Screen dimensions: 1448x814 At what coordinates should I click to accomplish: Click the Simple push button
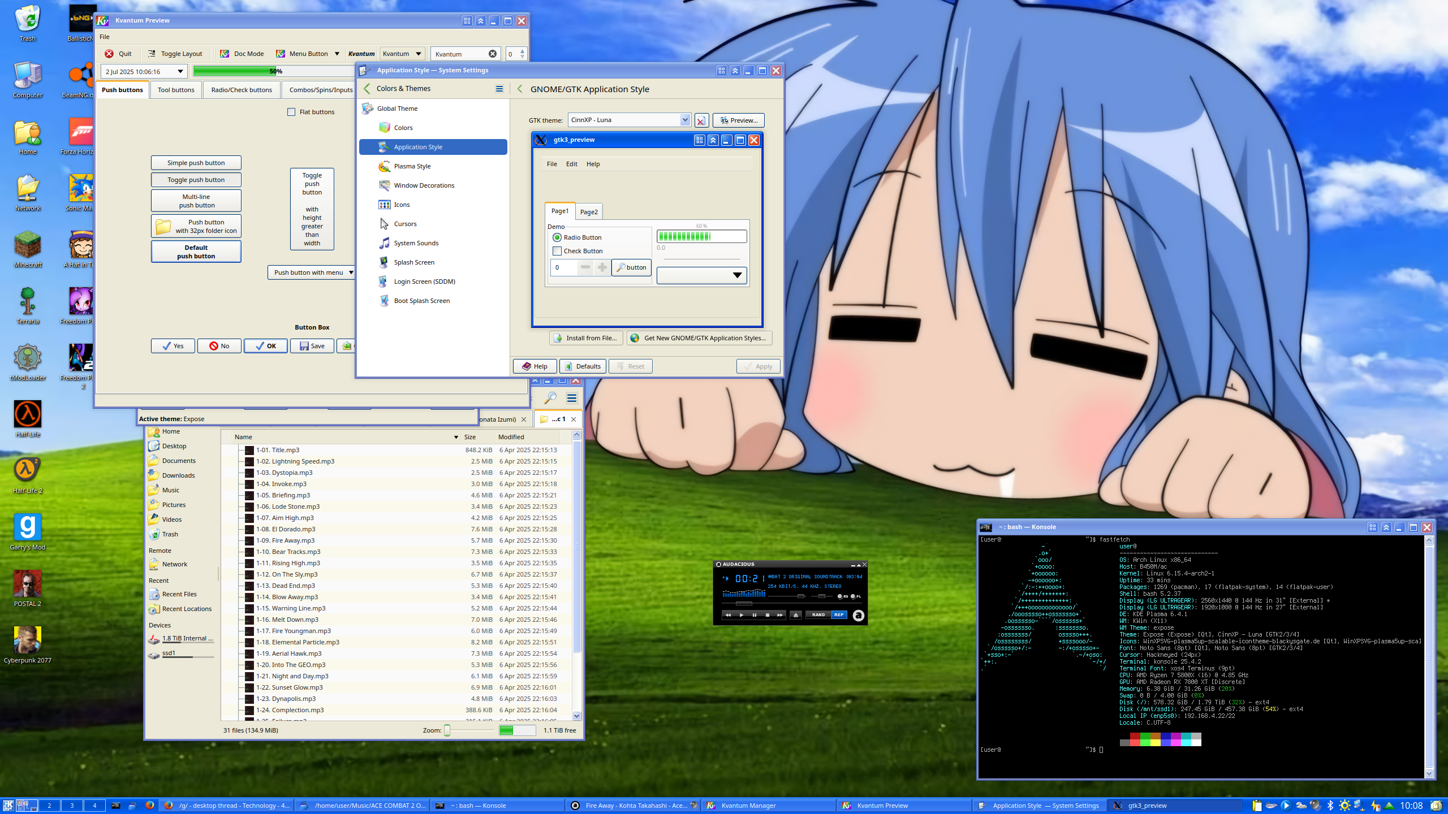click(x=196, y=163)
